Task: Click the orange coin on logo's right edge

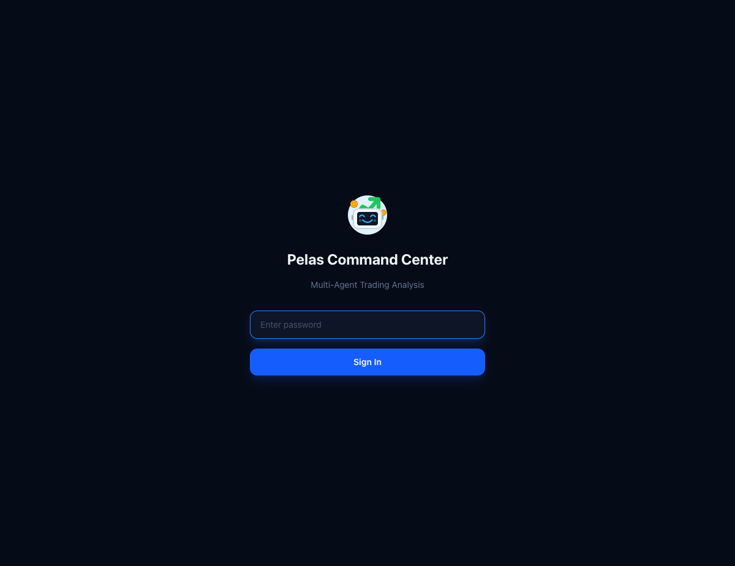Action: 383,213
